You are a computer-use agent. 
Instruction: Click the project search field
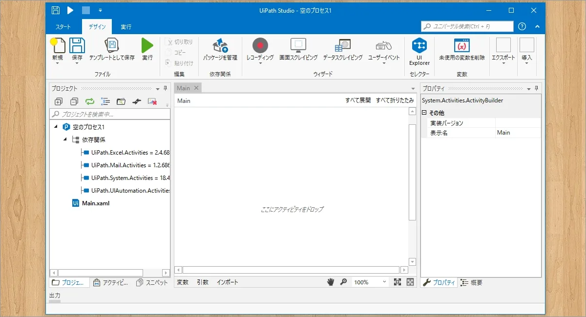click(110, 114)
